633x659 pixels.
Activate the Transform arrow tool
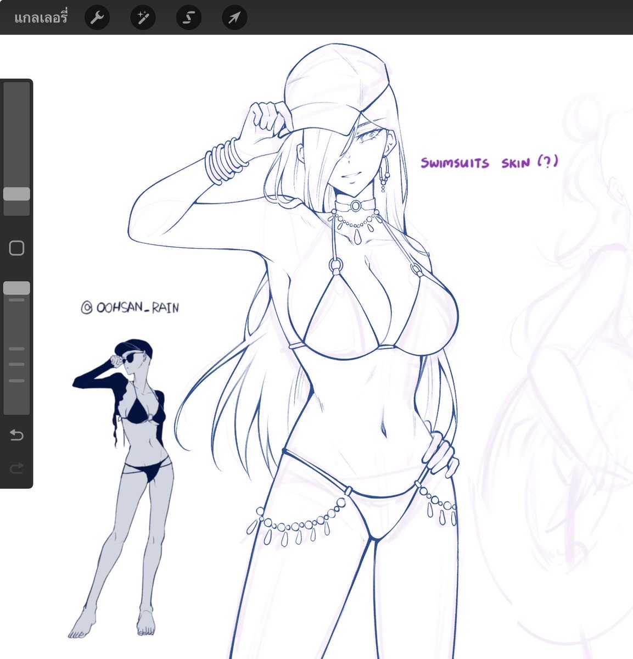234,18
